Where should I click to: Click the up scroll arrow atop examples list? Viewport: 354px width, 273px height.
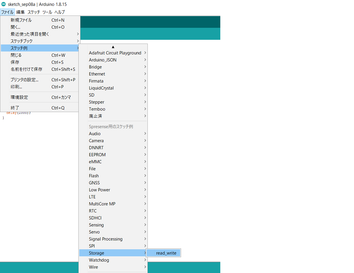pyautogui.click(x=113, y=47)
